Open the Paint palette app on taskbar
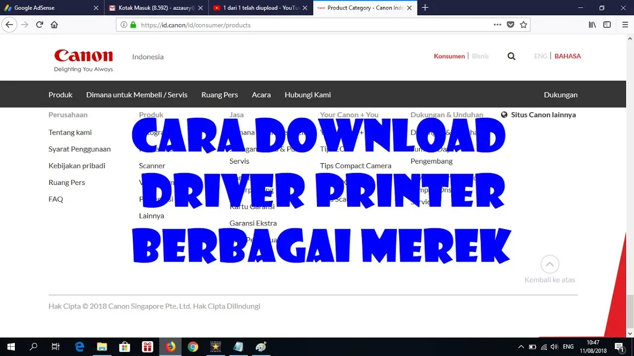Viewport: 634px width, 356px height. click(261, 347)
